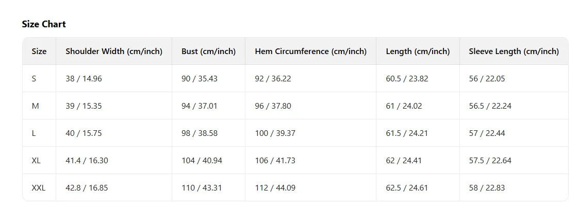Click the L size row label
Screen dimensions: 578x207
[34, 133]
